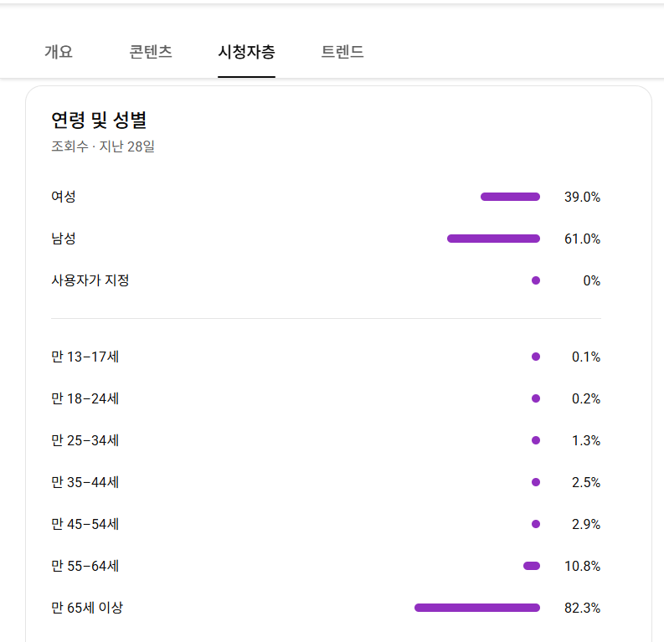The image size is (664, 642).
Task: Select the 남성 row label
Action: [x=64, y=239]
